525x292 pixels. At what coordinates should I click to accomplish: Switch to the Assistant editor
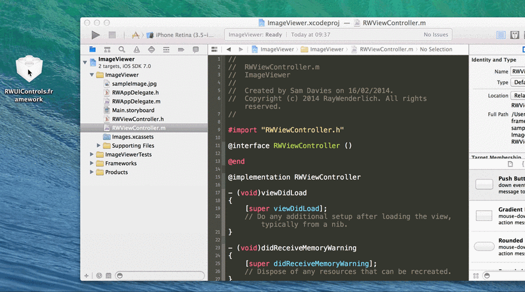point(514,35)
